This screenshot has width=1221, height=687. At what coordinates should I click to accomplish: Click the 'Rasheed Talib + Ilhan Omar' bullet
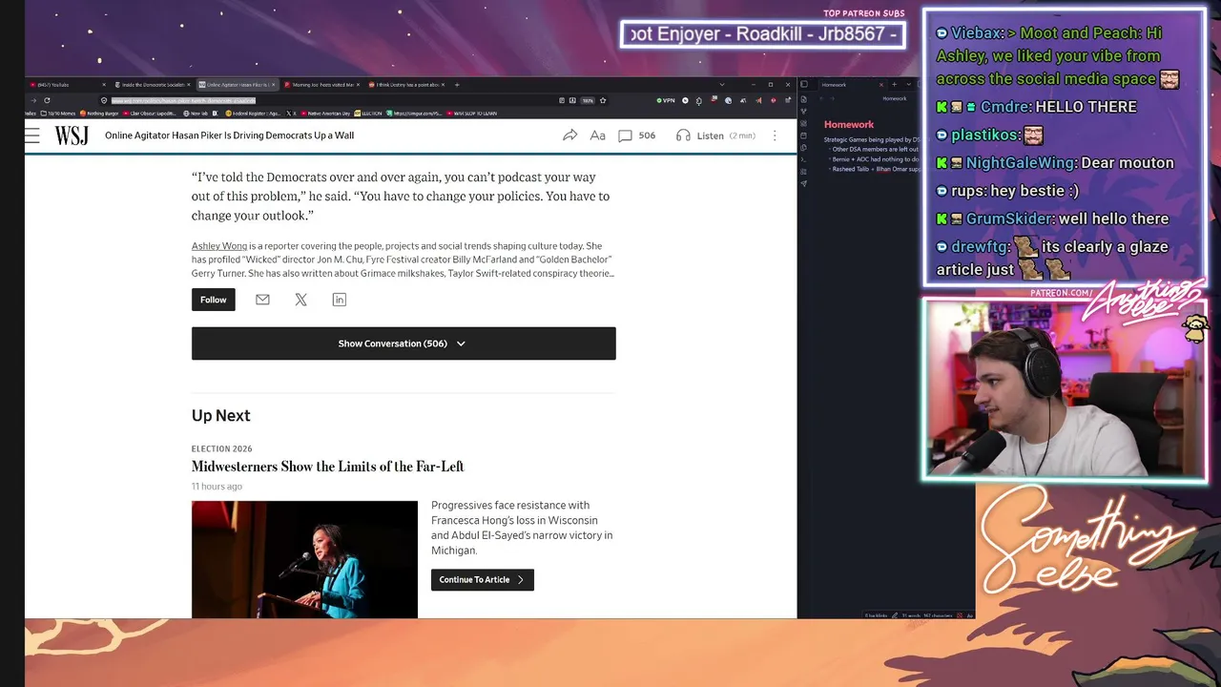(x=877, y=169)
